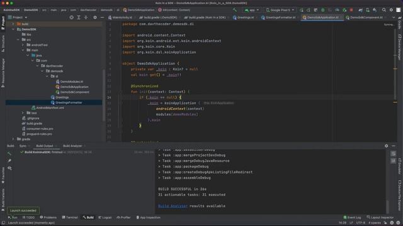Show hidden editor tabs dropdown arrow
The image size is (403, 226).
coord(394,18)
